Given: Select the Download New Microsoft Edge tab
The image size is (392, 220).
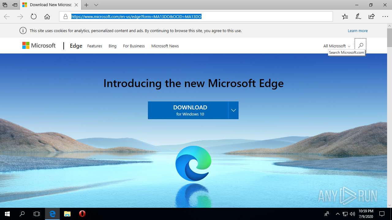Looking at the screenshot, I should pyautogui.click(x=51, y=5).
